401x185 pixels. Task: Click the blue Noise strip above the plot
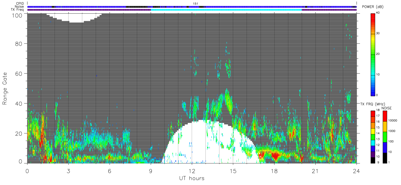pyautogui.click(x=192, y=7)
